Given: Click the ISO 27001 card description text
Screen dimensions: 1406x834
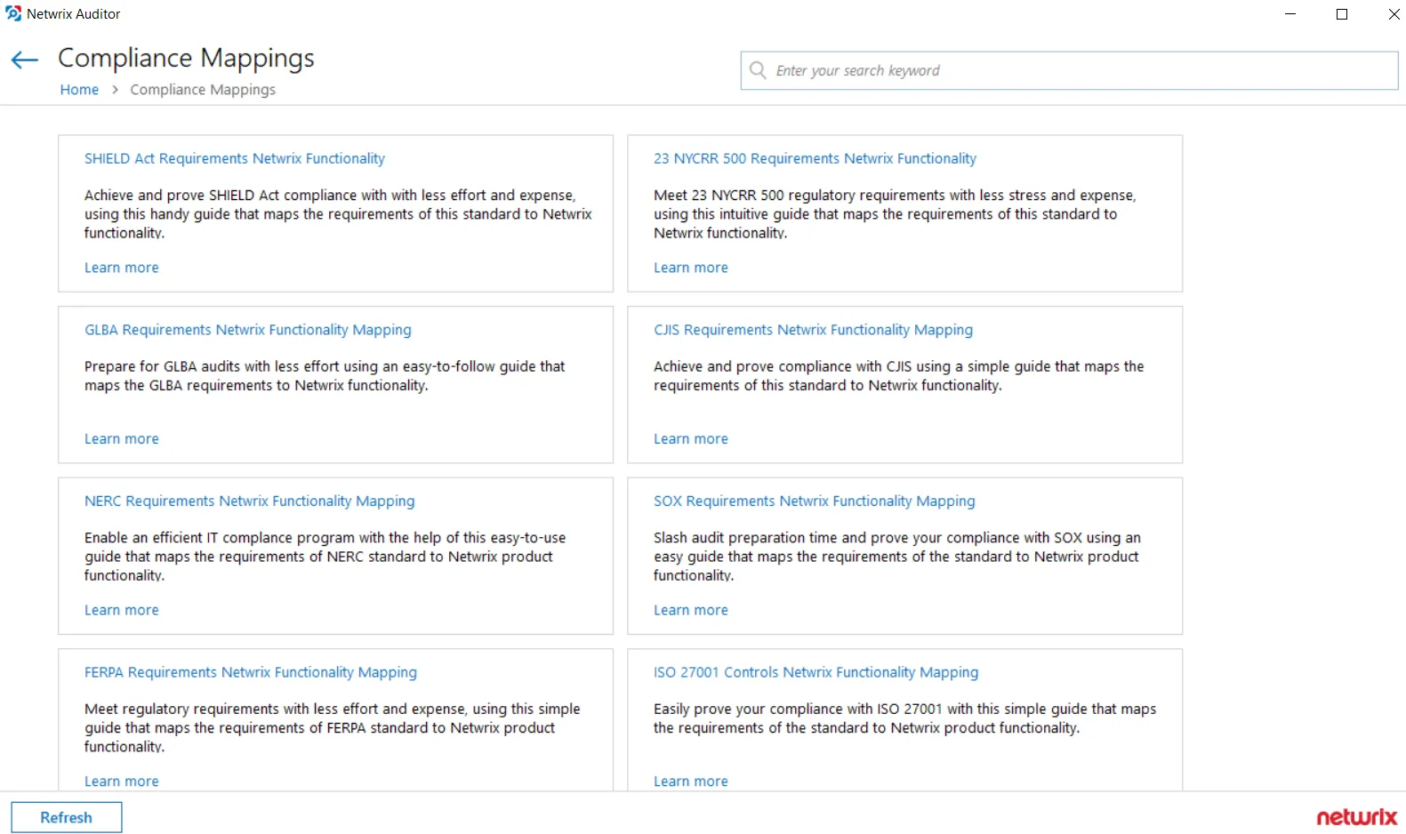Looking at the screenshot, I should point(905,718).
